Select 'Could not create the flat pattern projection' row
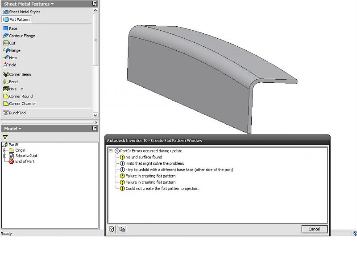The image size is (357, 267). click(x=160, y=188)
